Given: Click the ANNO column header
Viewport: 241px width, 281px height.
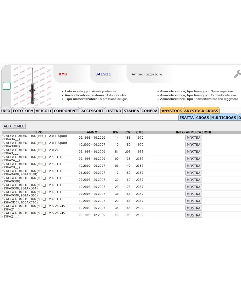Looking at the screenshot, I should coord(92,132).
